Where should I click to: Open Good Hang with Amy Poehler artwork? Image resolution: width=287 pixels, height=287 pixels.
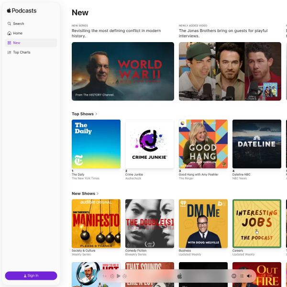[203, 144]
